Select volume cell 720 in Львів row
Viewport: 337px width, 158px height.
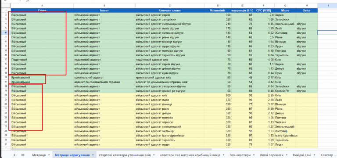point(218,100)
